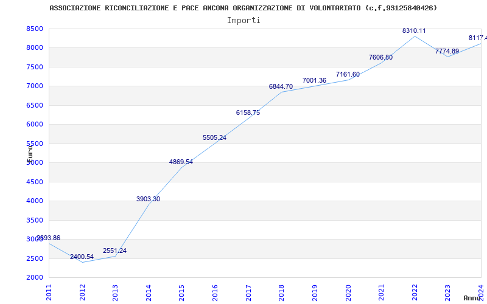Click the x-axis year 2014
Screen dimensions: 487x304
(x=149, y=292)
